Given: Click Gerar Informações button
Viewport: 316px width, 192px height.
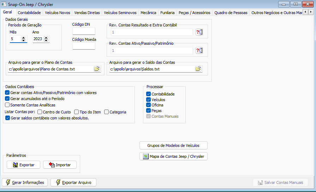Looking at the screenshot, I should pos(25,182).
